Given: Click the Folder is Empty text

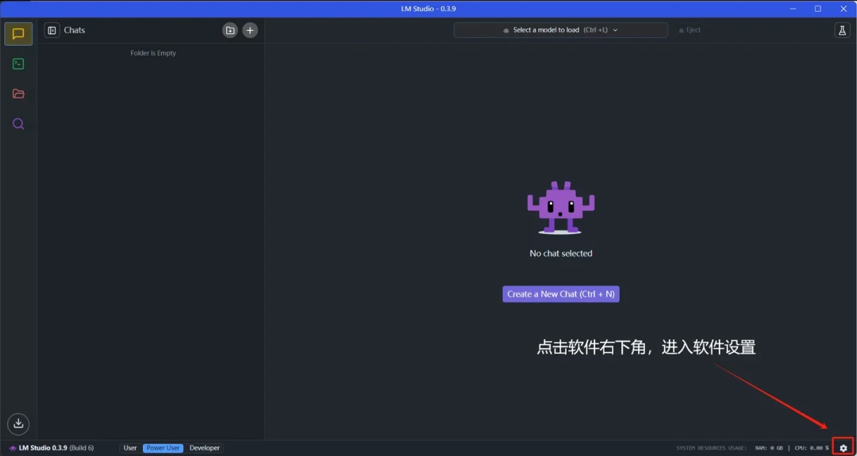Looking at the screenshot, I should point(153,53).
